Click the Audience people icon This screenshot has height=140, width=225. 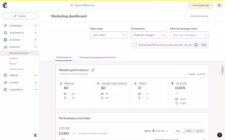5,40
